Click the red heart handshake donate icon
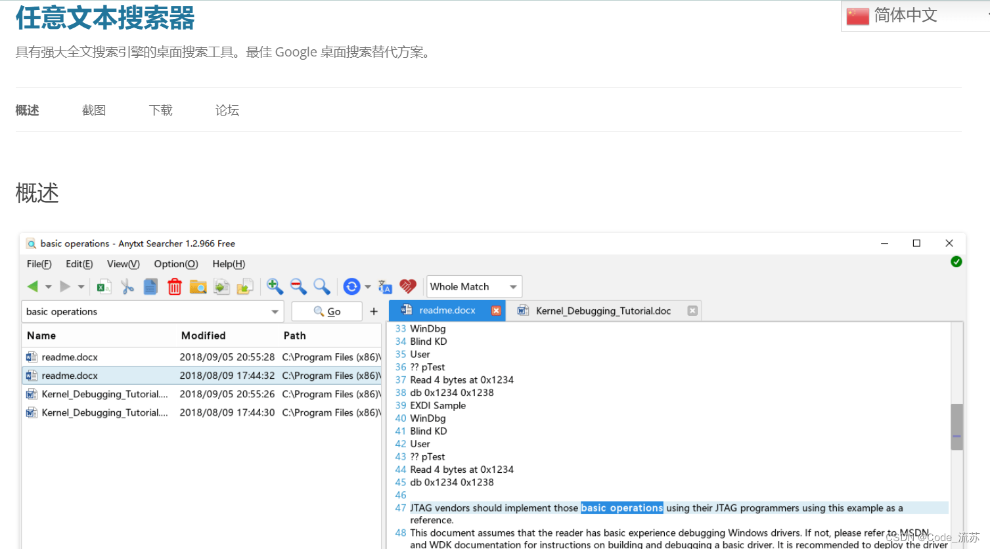Screen dimensions: 990x549 coord(408,286)
